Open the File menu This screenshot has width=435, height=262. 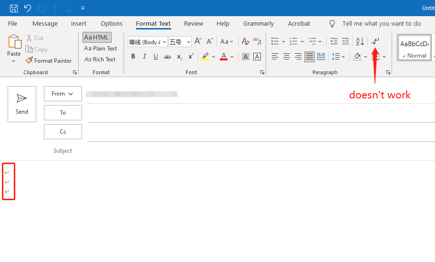[x=12, y=23]
